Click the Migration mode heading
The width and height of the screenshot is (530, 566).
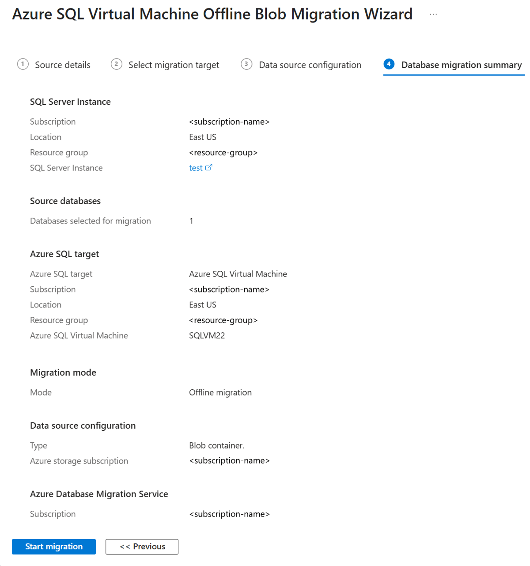point(63,372)
